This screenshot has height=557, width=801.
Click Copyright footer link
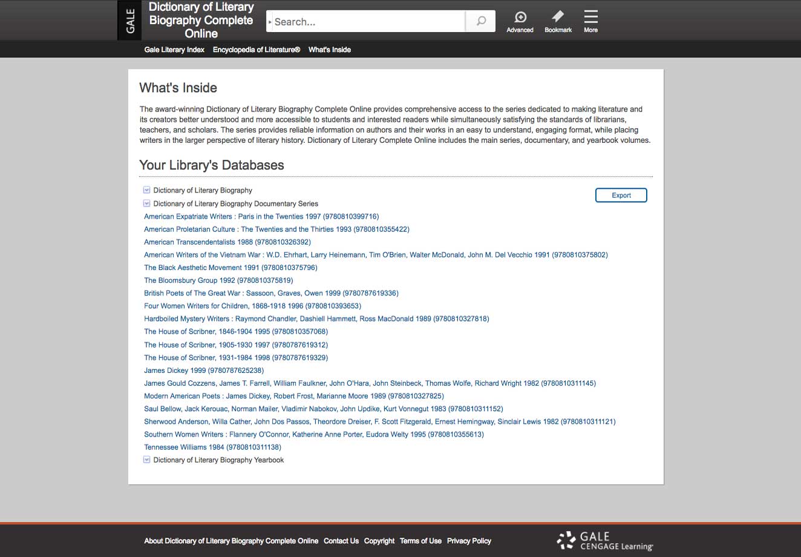point(379,541)
